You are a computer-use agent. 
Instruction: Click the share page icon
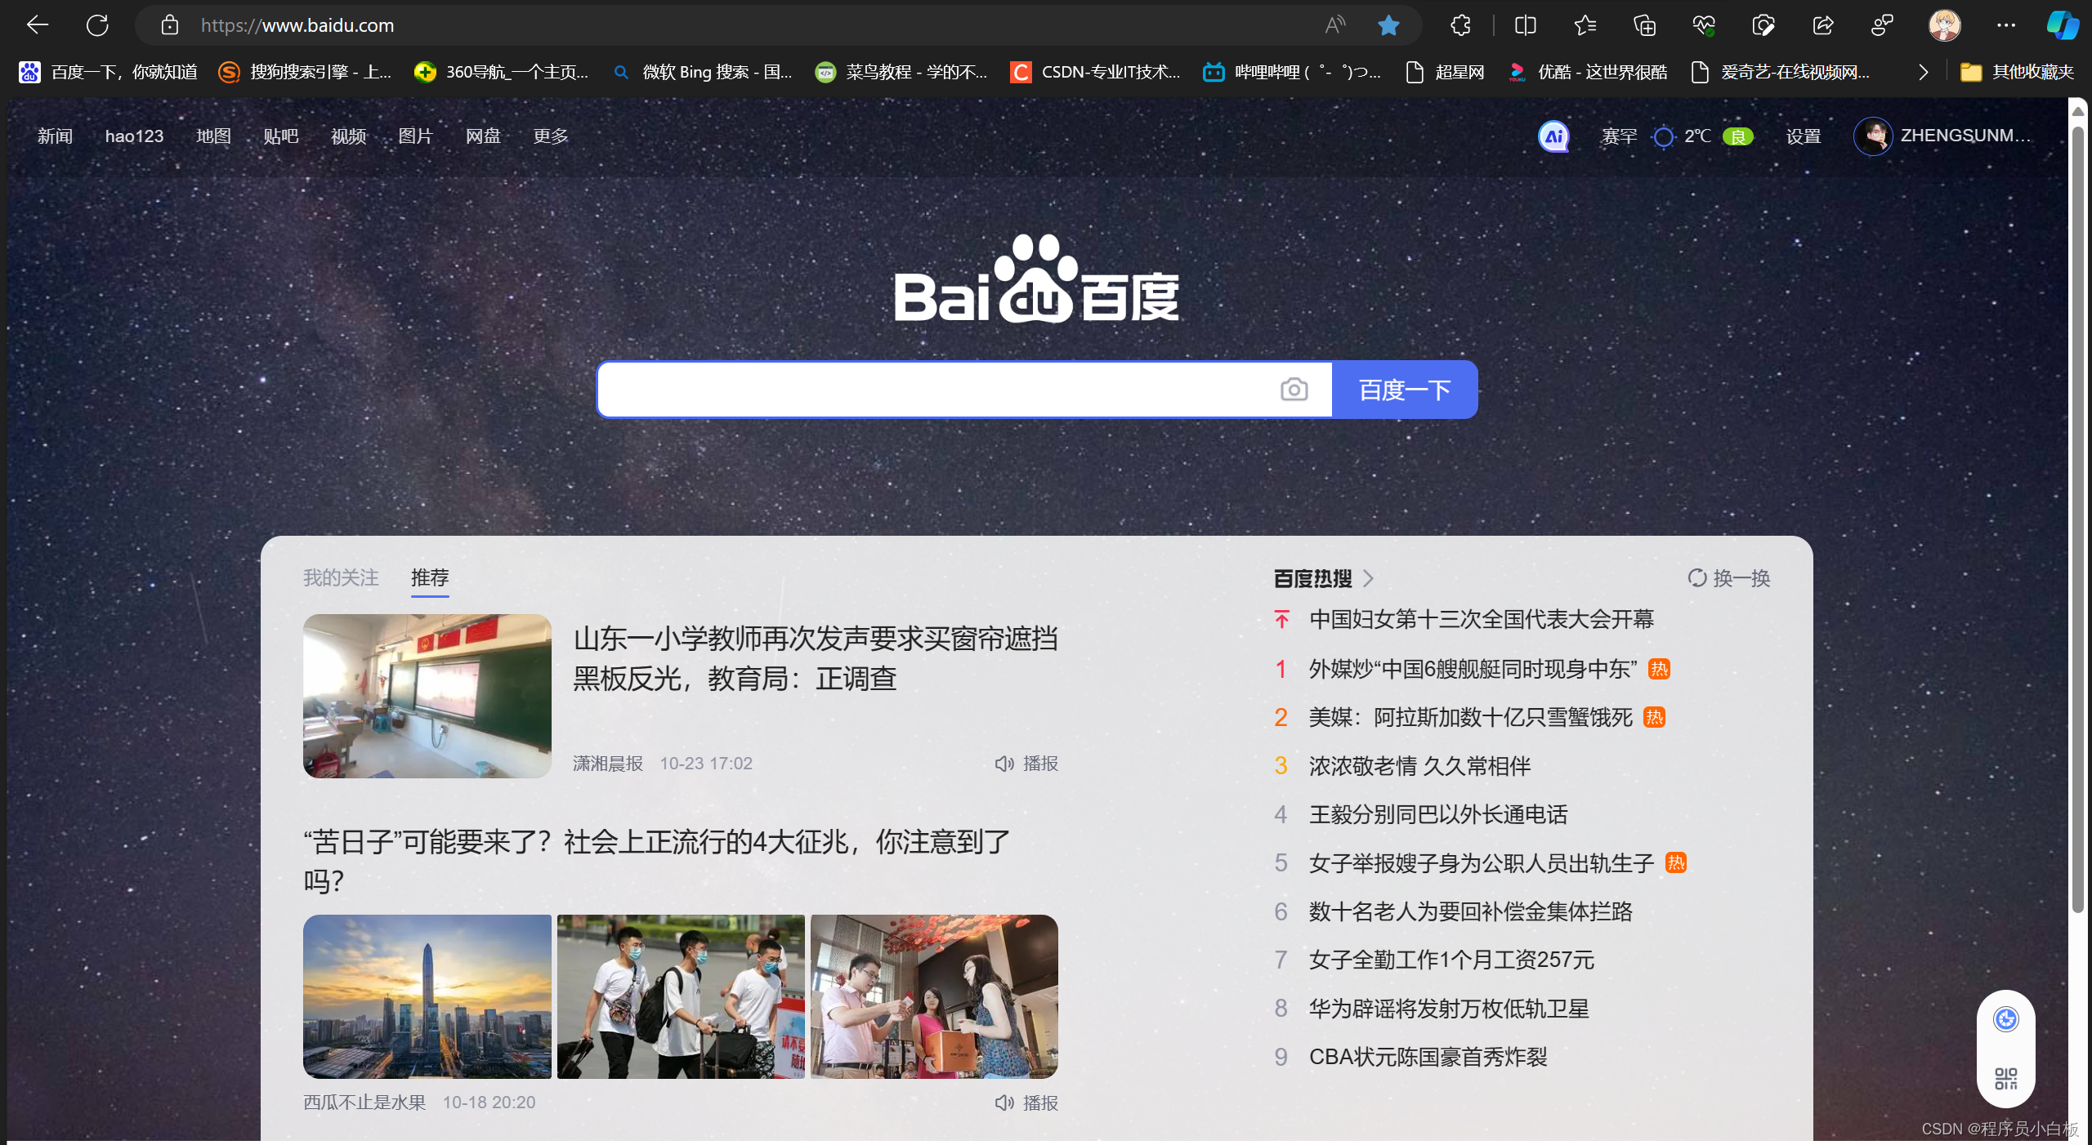[1822, 25]
